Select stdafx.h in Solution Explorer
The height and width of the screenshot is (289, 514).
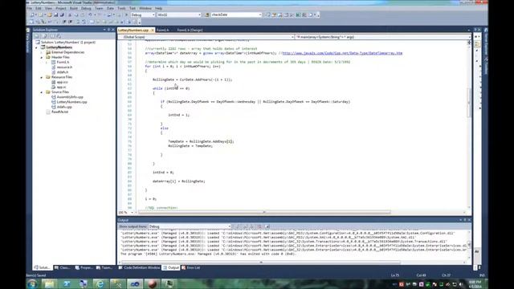(63, 72)
